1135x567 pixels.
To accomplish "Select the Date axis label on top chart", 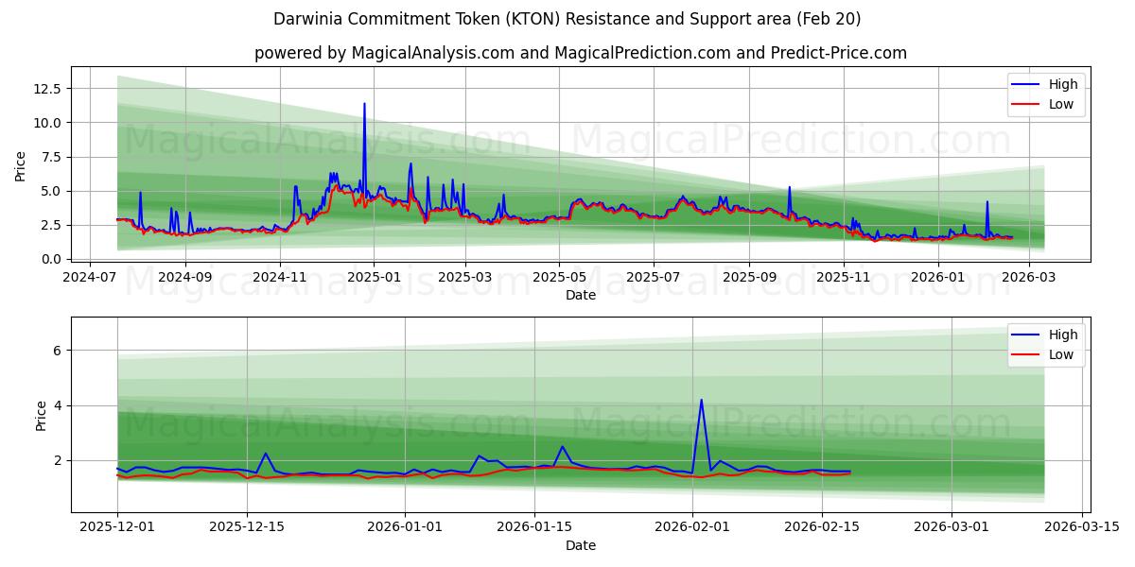I will 582,296.
